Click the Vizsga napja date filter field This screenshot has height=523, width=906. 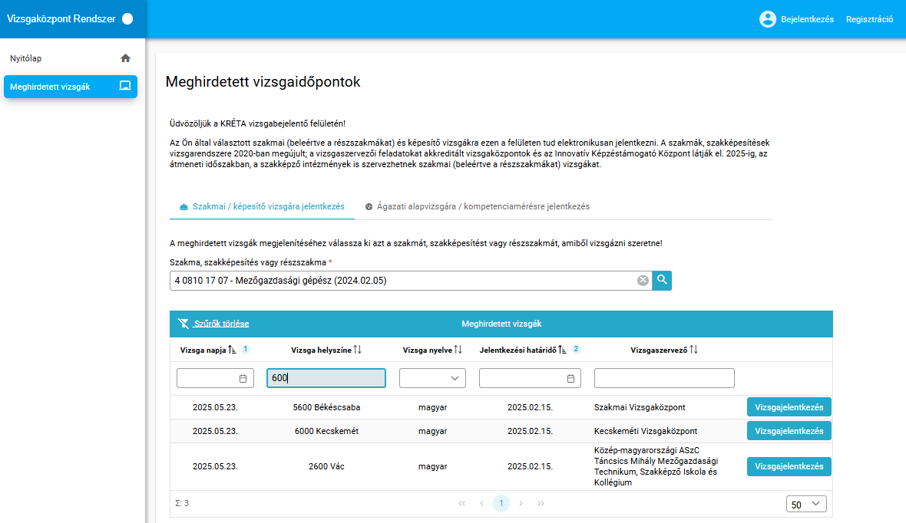coord(215,378)
